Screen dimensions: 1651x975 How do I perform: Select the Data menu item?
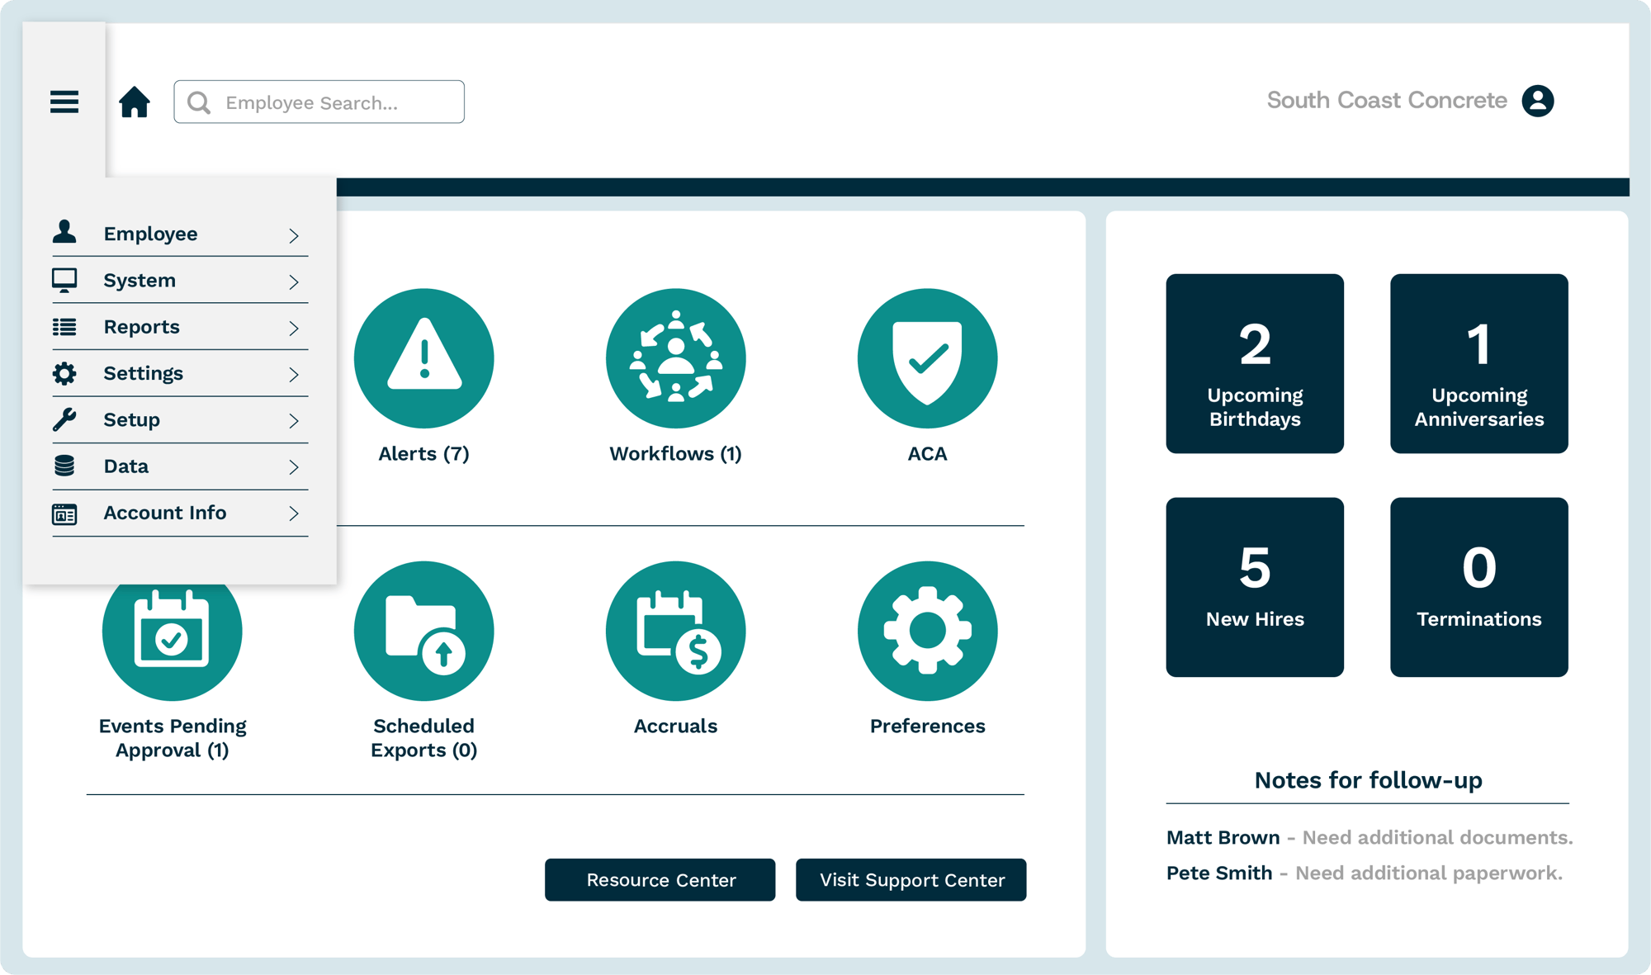pos(180,466)
